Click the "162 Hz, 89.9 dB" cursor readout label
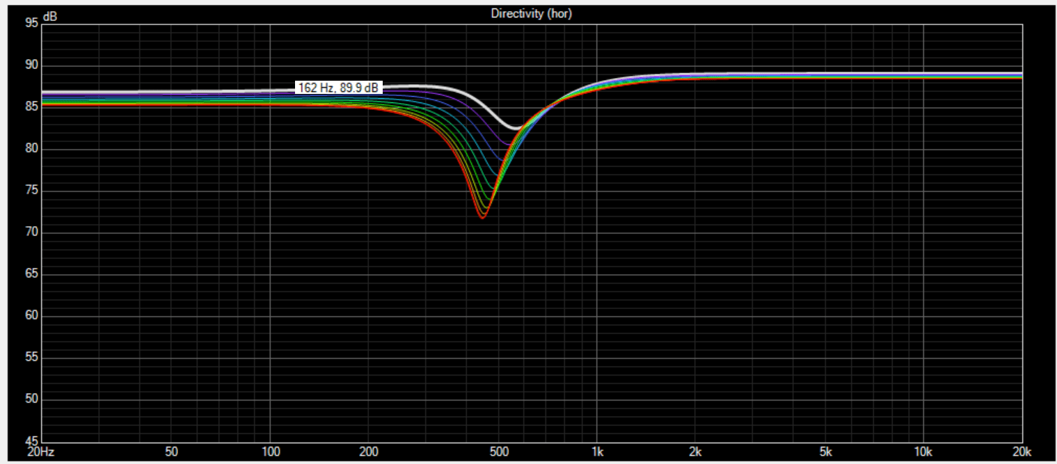The image size is (1057, 464). pos(339,88)
